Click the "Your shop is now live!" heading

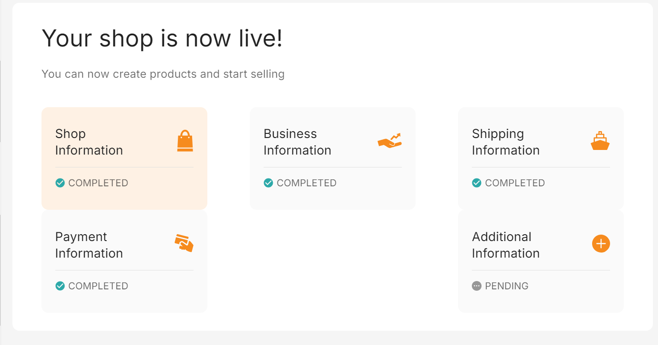tap(162, 38)
